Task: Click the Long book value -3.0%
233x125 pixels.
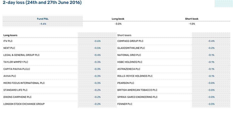Action: 118,24
